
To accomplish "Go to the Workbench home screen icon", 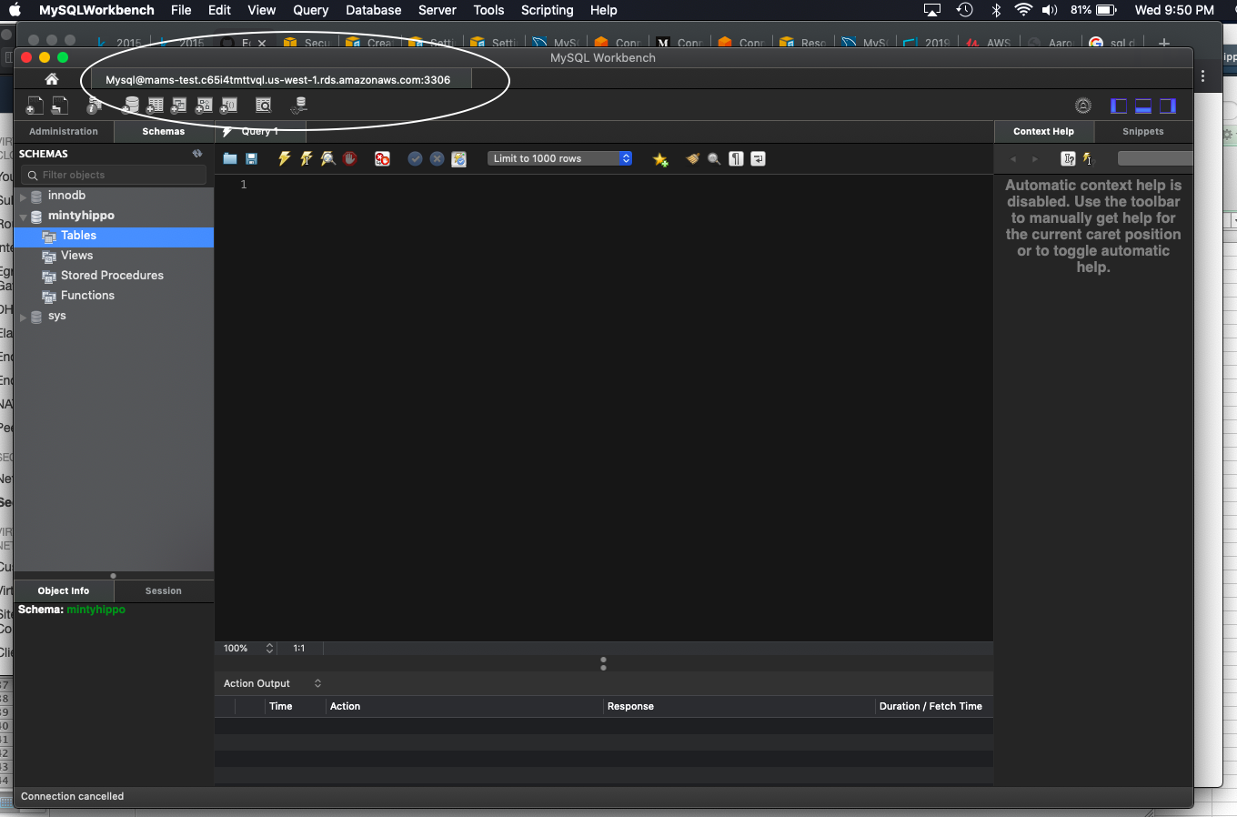I will pos(52,79).
